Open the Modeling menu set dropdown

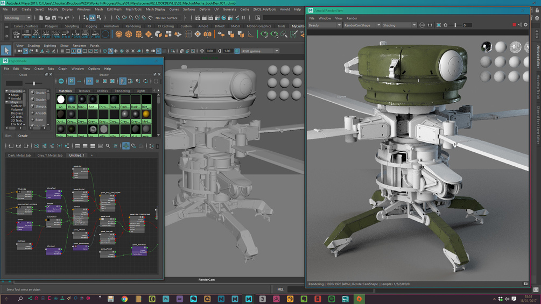pos(17,18)
